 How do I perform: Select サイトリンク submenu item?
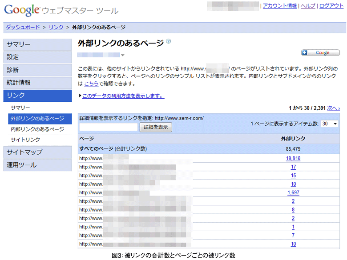(25, 140)
